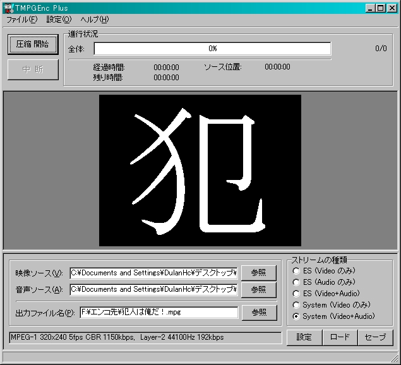Browse video source with 参照 button
Image resolution: width=401 pixels, height=365 pixels.
259,273
